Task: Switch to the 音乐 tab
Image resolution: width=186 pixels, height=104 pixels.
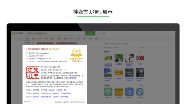Action: point(84,39)
